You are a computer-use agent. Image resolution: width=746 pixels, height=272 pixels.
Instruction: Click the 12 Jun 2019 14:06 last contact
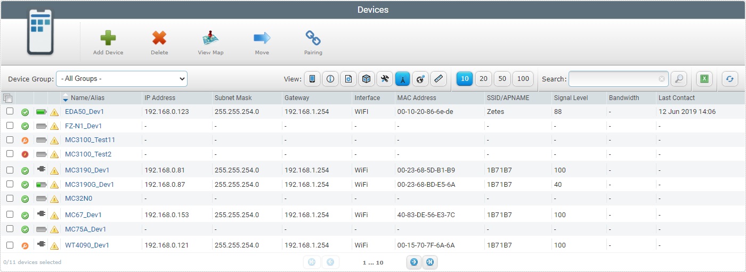(687, 112)
